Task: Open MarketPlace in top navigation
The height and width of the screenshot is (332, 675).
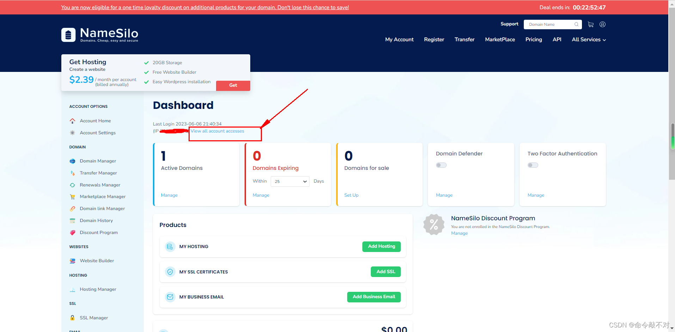Action: click(500, 39)
